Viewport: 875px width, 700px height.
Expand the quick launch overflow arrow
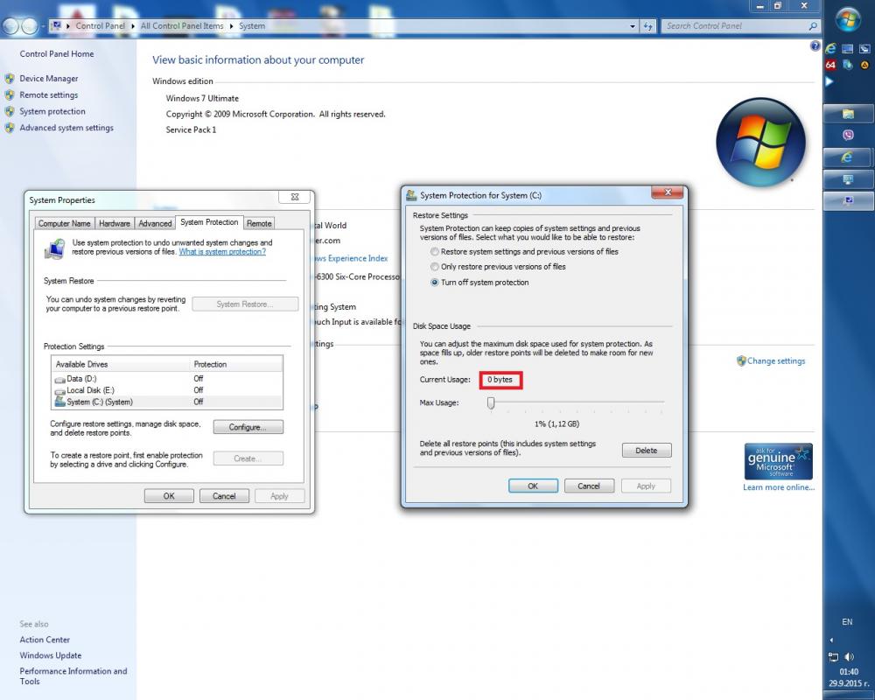[829, 81]
